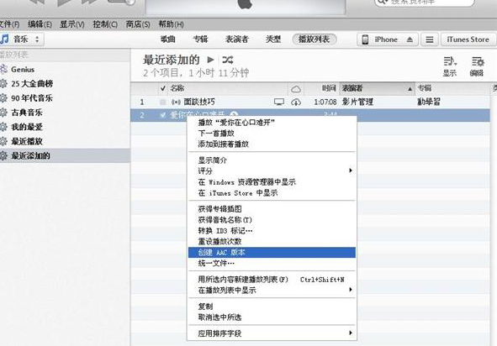
Task: Choose 获得音轨名称(T) in context menu
Action: click(x=272, y=220)
